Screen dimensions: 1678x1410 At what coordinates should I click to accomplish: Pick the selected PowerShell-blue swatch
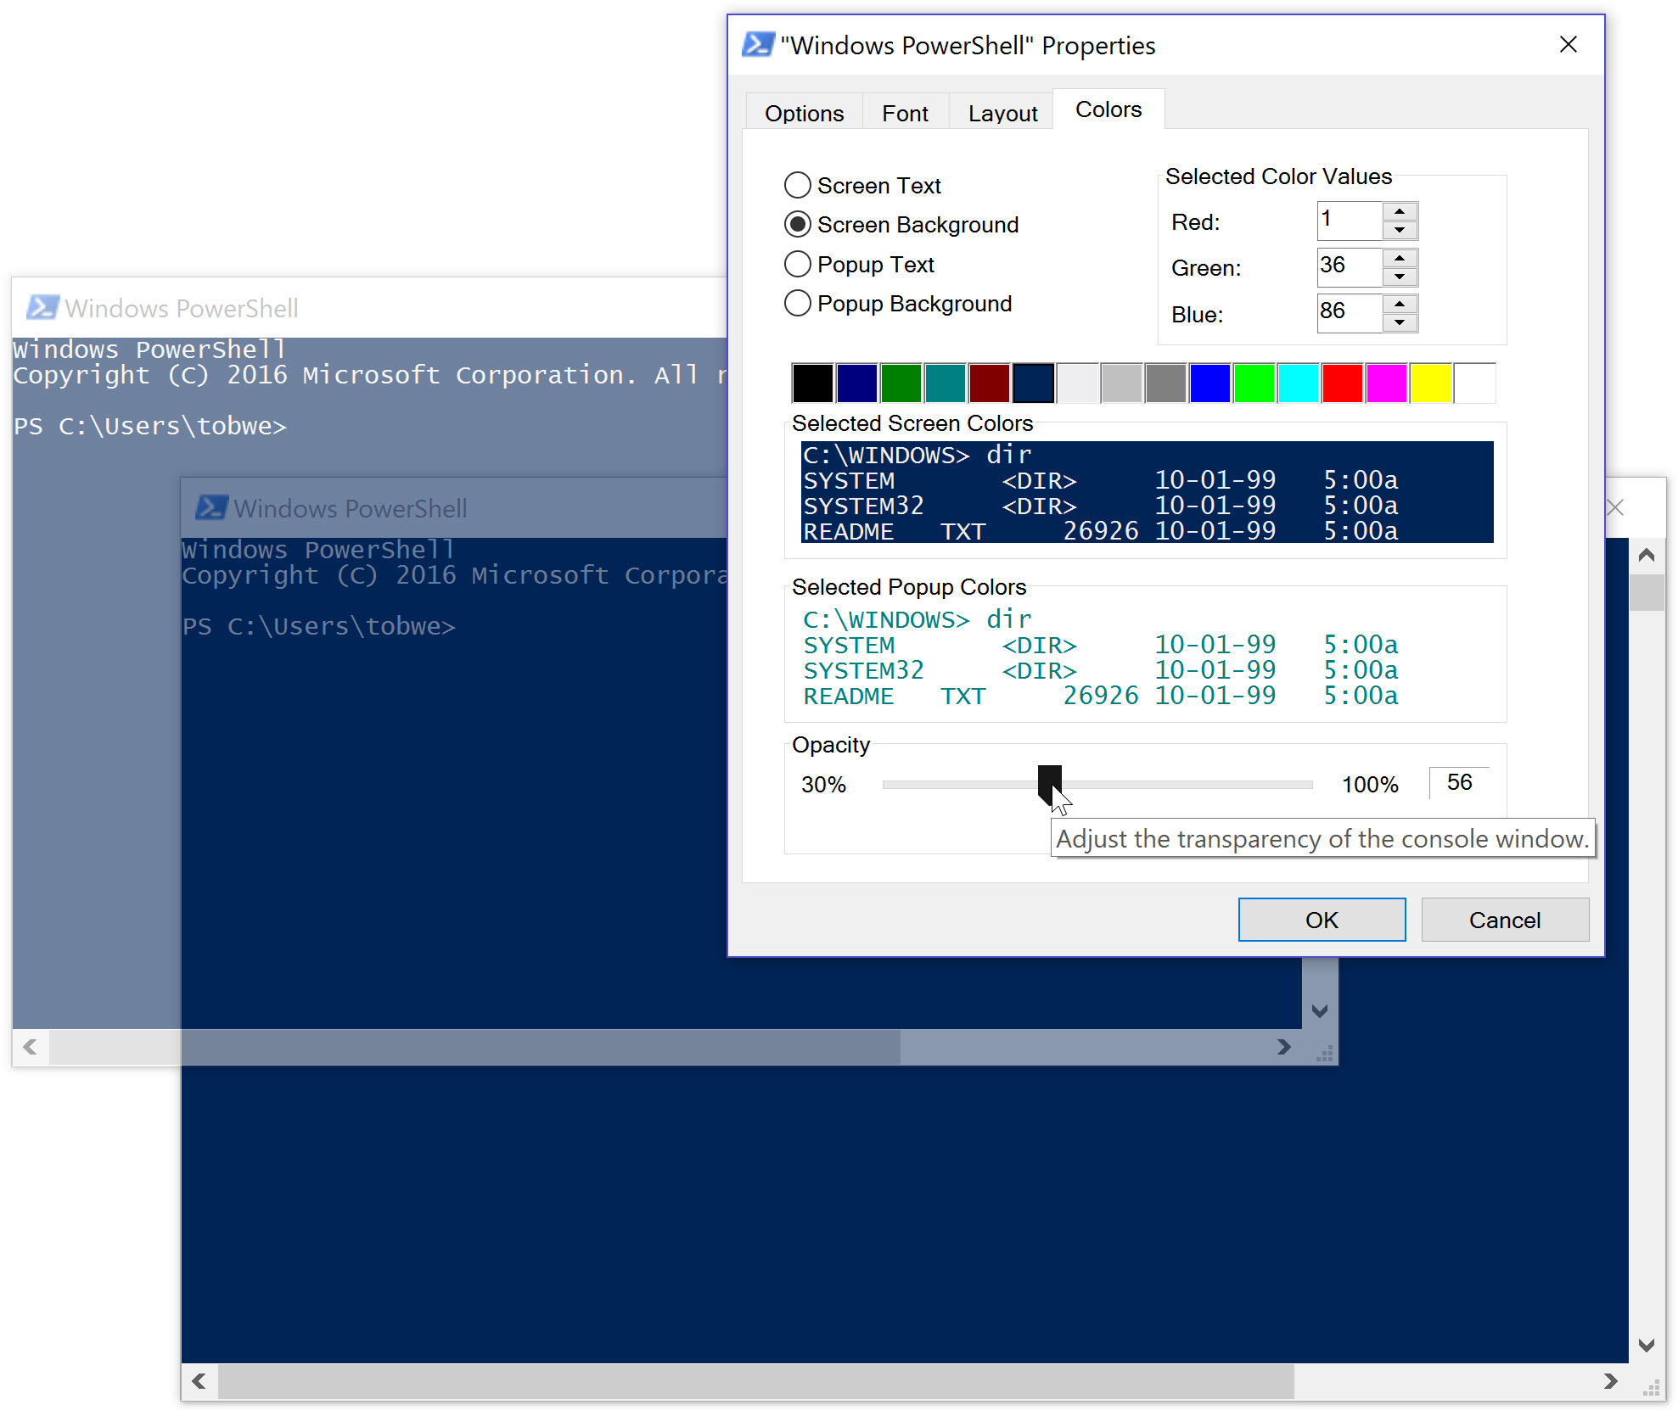[1033, 383]
